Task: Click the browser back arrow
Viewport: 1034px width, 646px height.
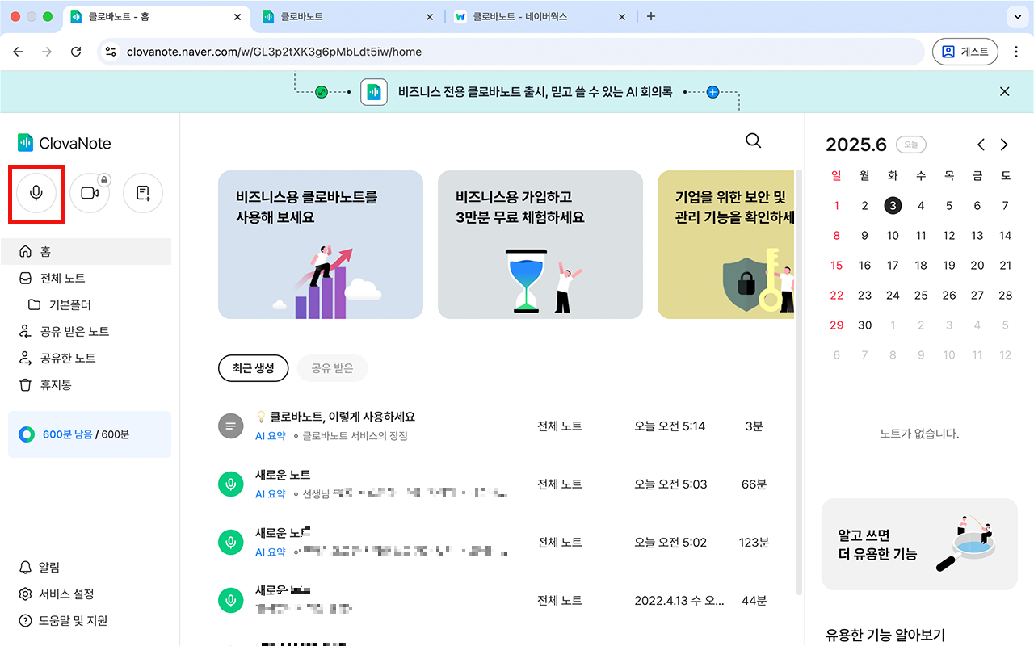Action: point(18,52)
